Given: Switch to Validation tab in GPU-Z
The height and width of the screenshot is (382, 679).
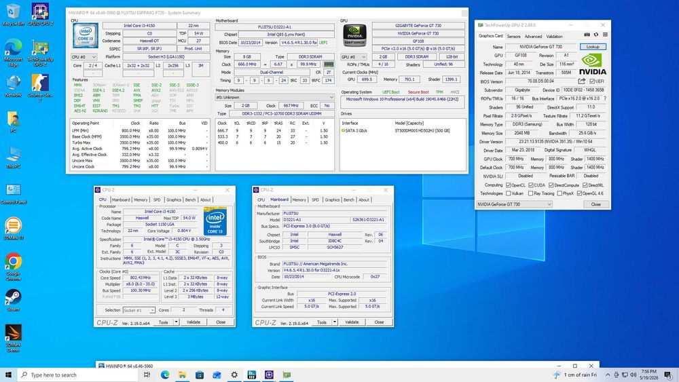Looking at the screenshot, I should 554,37.
